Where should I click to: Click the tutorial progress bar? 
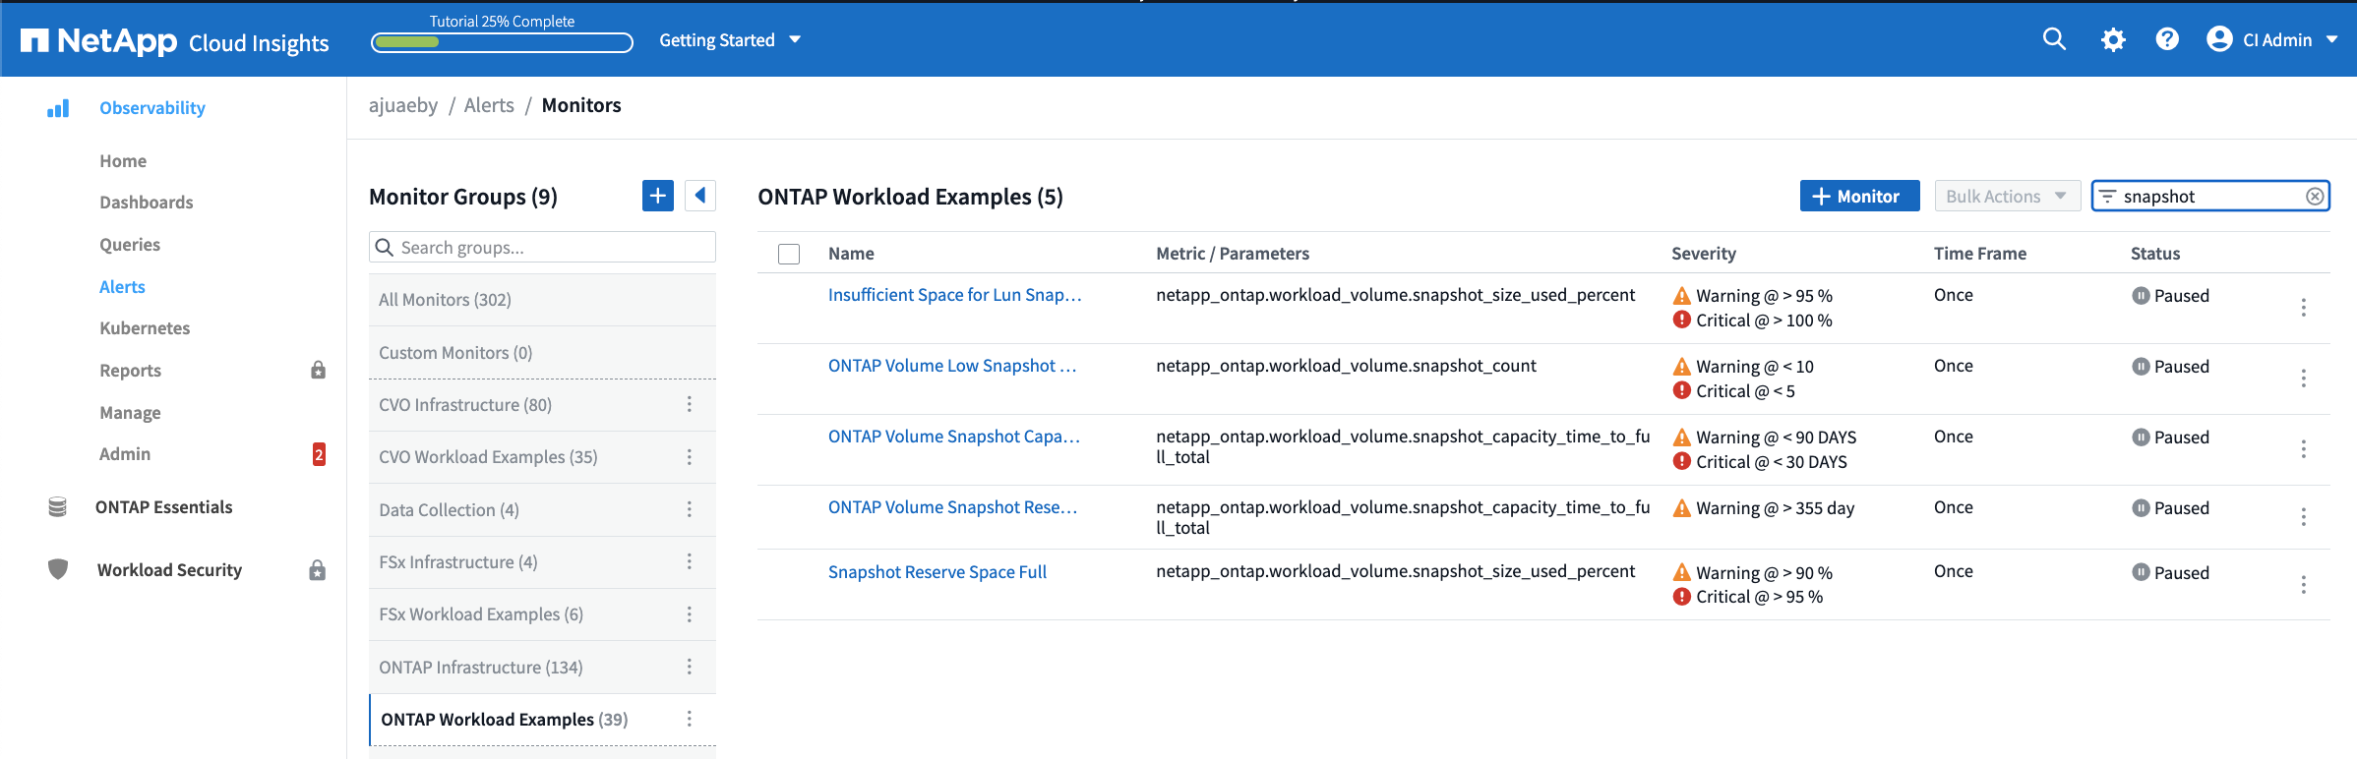click(x=502, y=42)
